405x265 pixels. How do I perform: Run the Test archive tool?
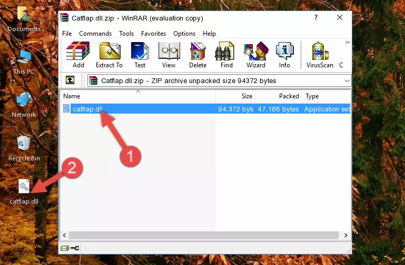(140, 55)
